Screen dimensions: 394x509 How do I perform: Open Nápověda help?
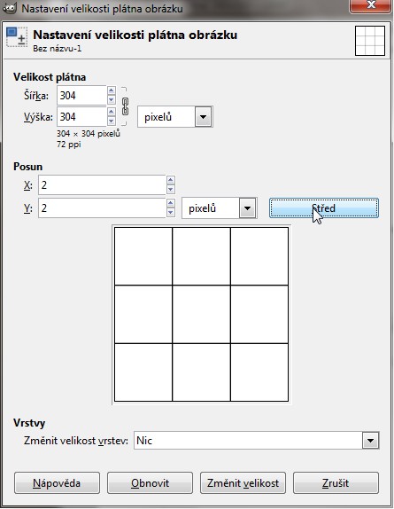click(57, 483)
